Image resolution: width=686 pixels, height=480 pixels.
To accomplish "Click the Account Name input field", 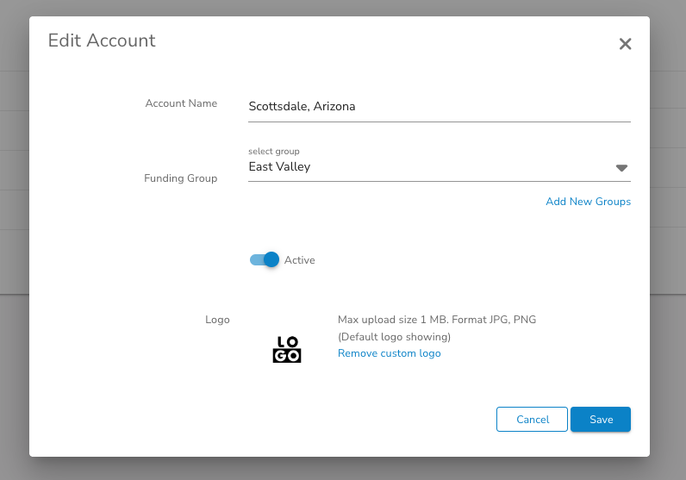I will coord(440,106).
